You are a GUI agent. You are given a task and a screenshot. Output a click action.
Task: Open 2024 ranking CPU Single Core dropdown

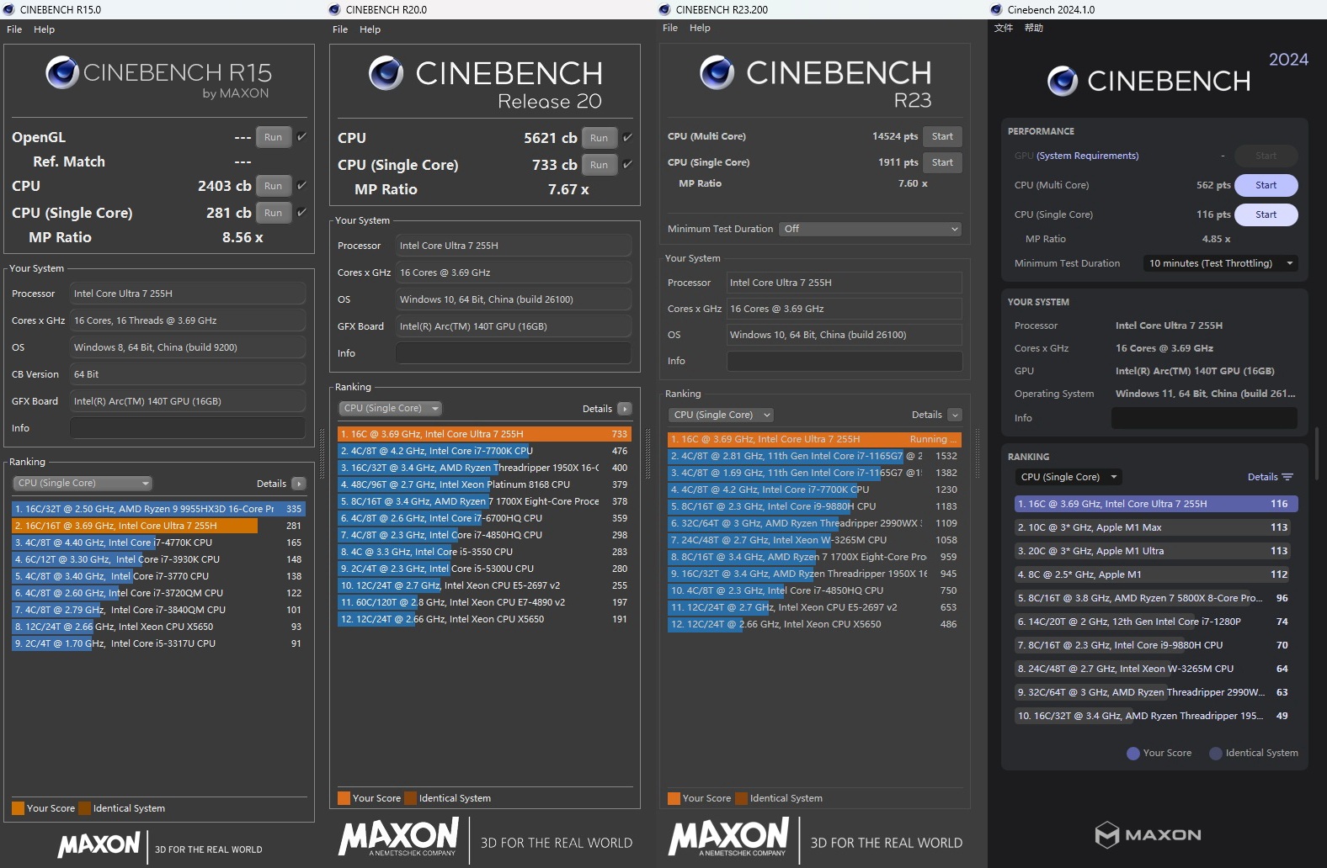pos(1069,477)
